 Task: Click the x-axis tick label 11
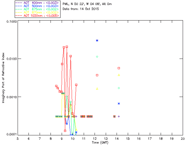[x=84, y=139]
